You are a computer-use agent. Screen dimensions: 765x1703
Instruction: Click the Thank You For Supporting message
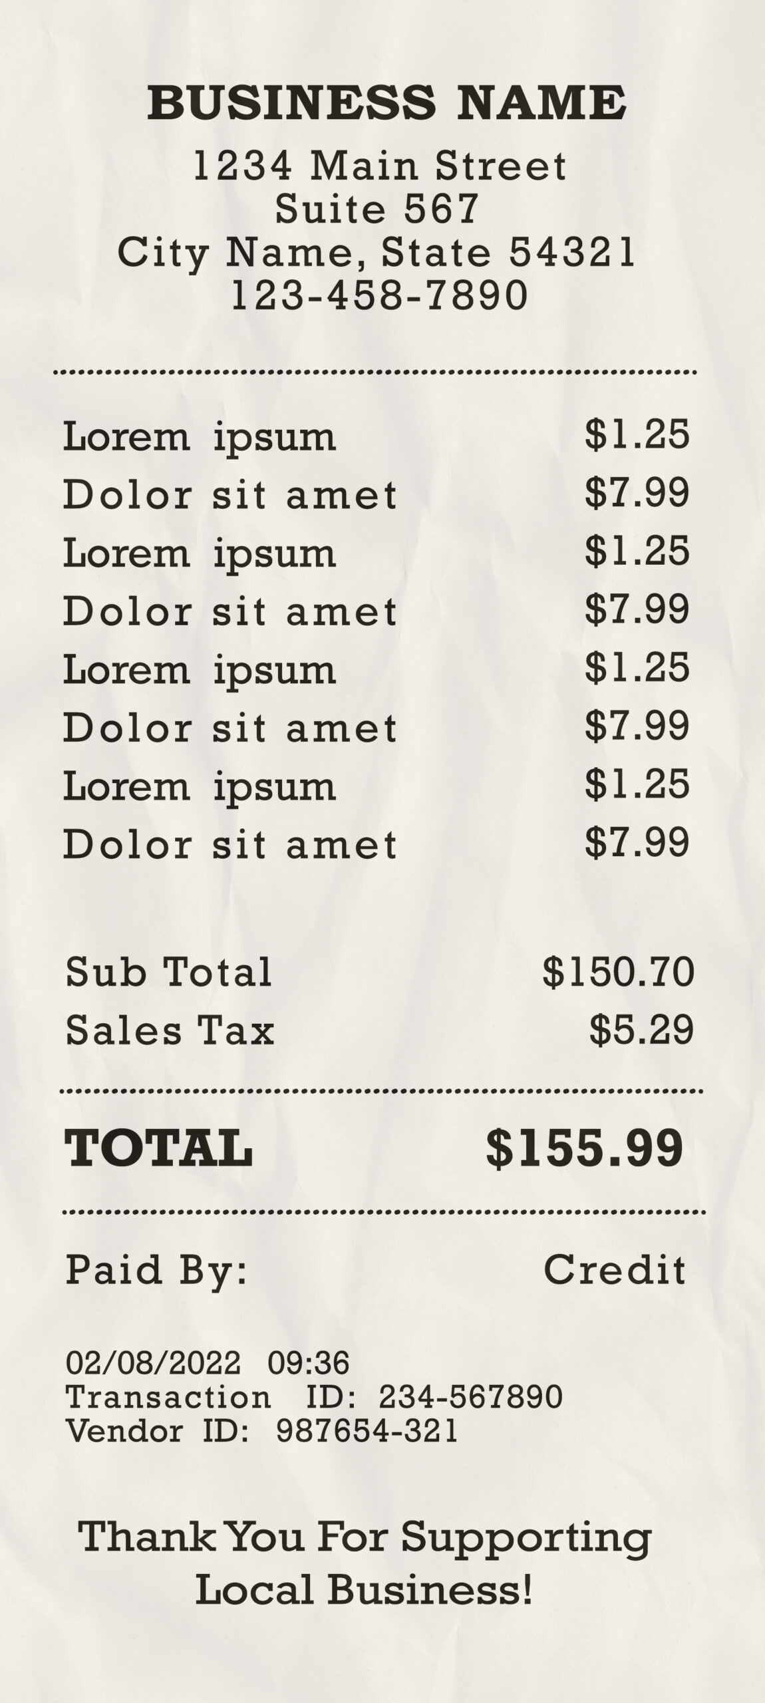[365, 1537]
